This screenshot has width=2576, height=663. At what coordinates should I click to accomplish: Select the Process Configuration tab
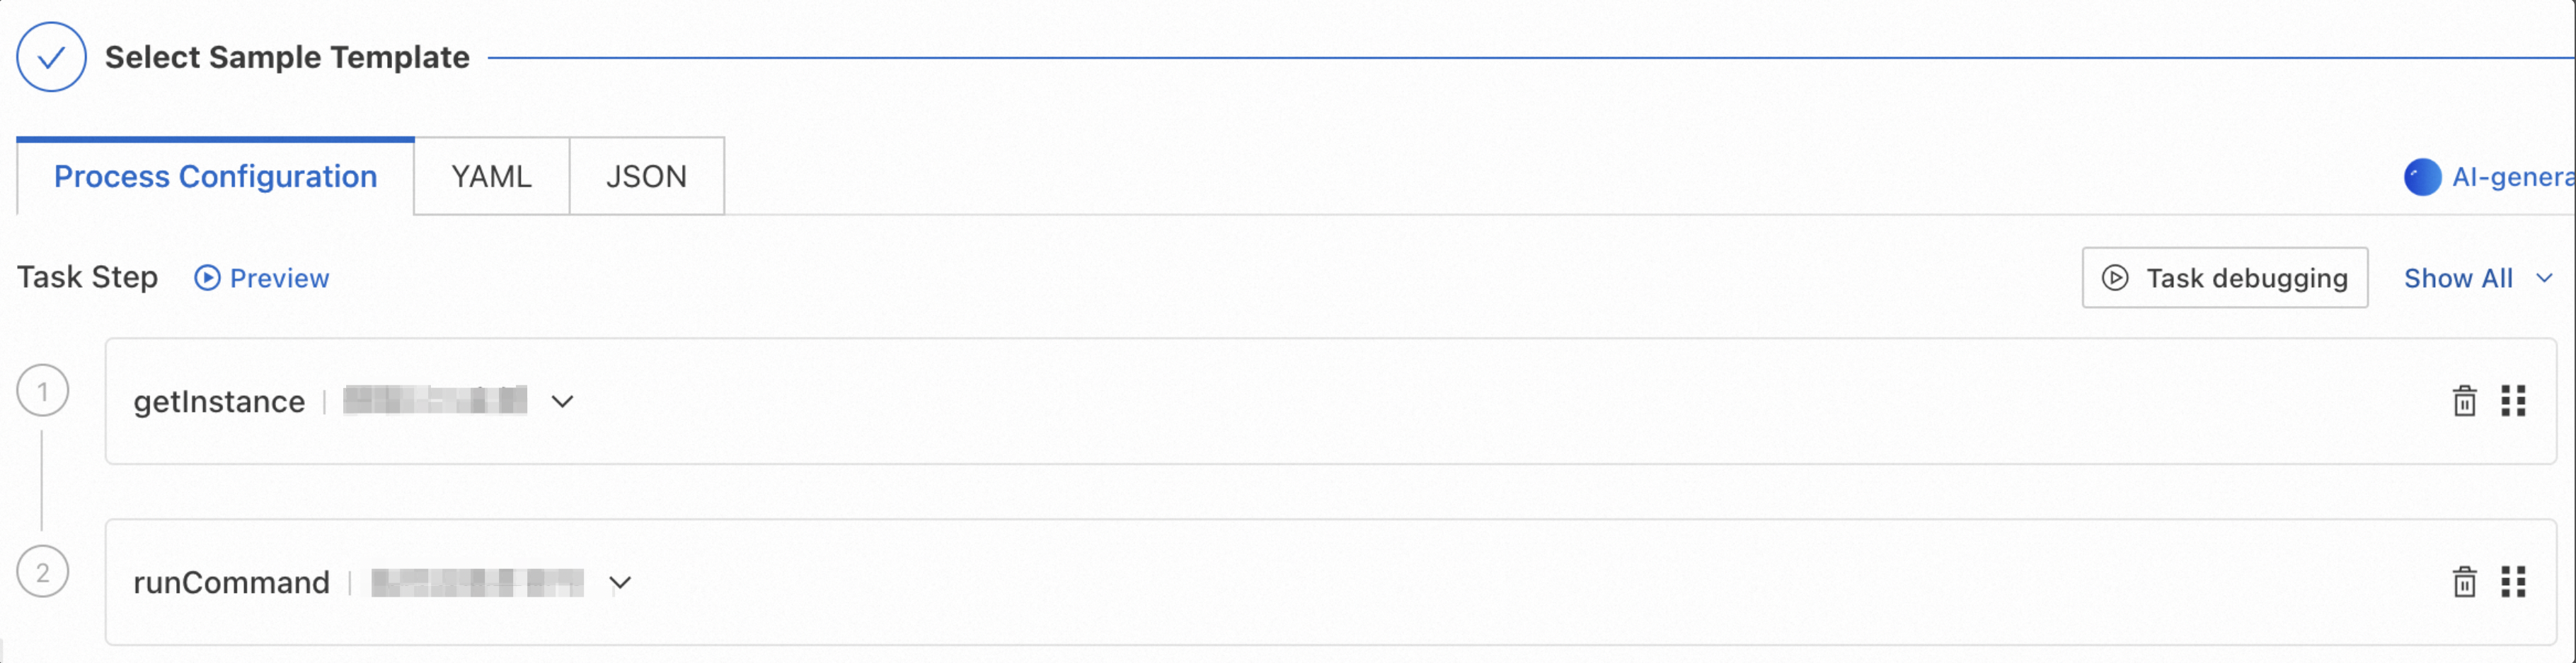(215, 177)
